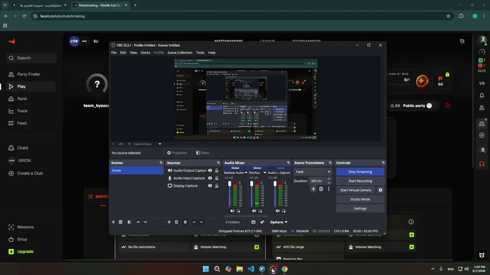The image size is (490, 275).
Task: Click Start Virtual Camera button
Action: (x=356, y=190)
